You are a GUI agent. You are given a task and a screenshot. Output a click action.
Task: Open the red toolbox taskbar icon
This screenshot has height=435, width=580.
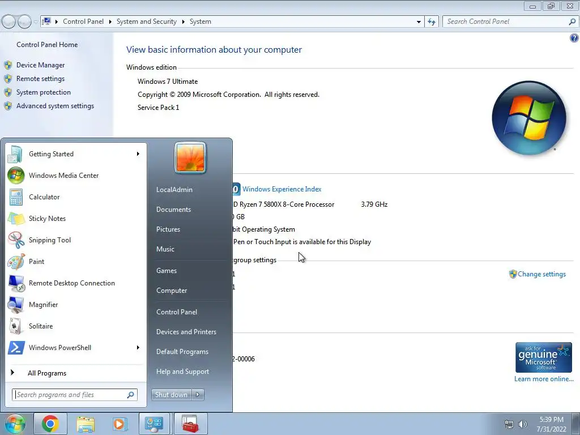coord(190,424)
